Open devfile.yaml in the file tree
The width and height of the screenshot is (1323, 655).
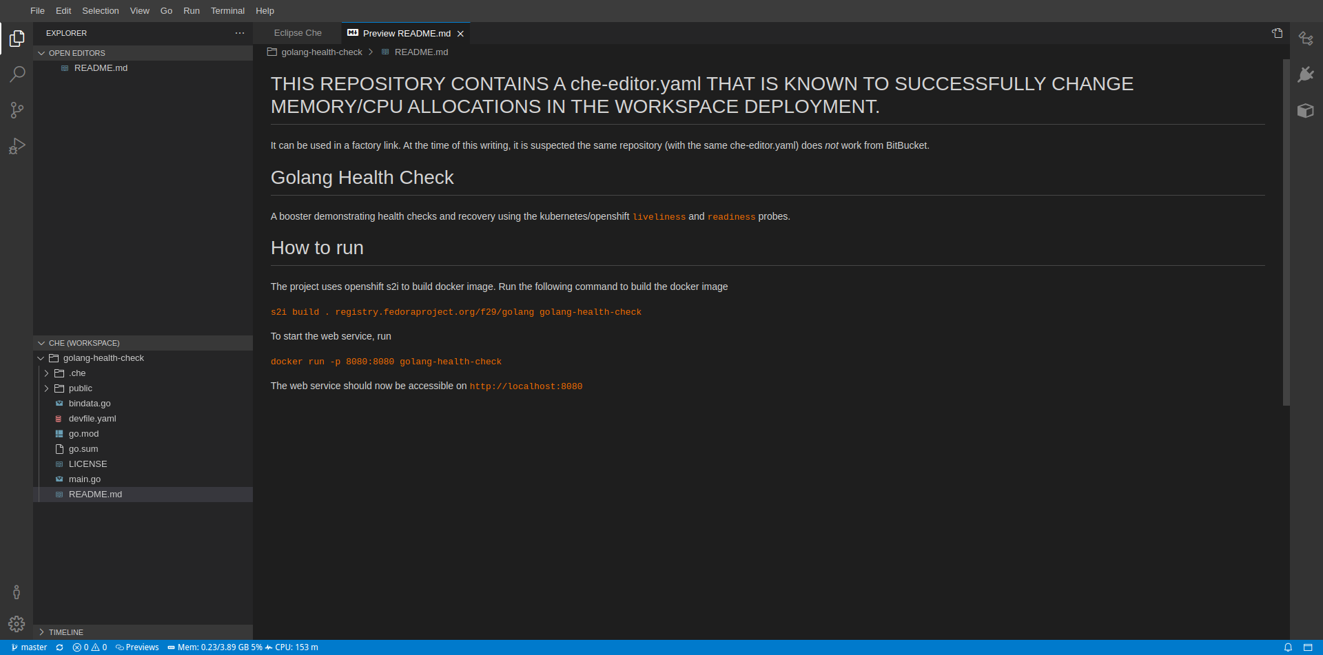pyautogui.click(x=143, y=419)
